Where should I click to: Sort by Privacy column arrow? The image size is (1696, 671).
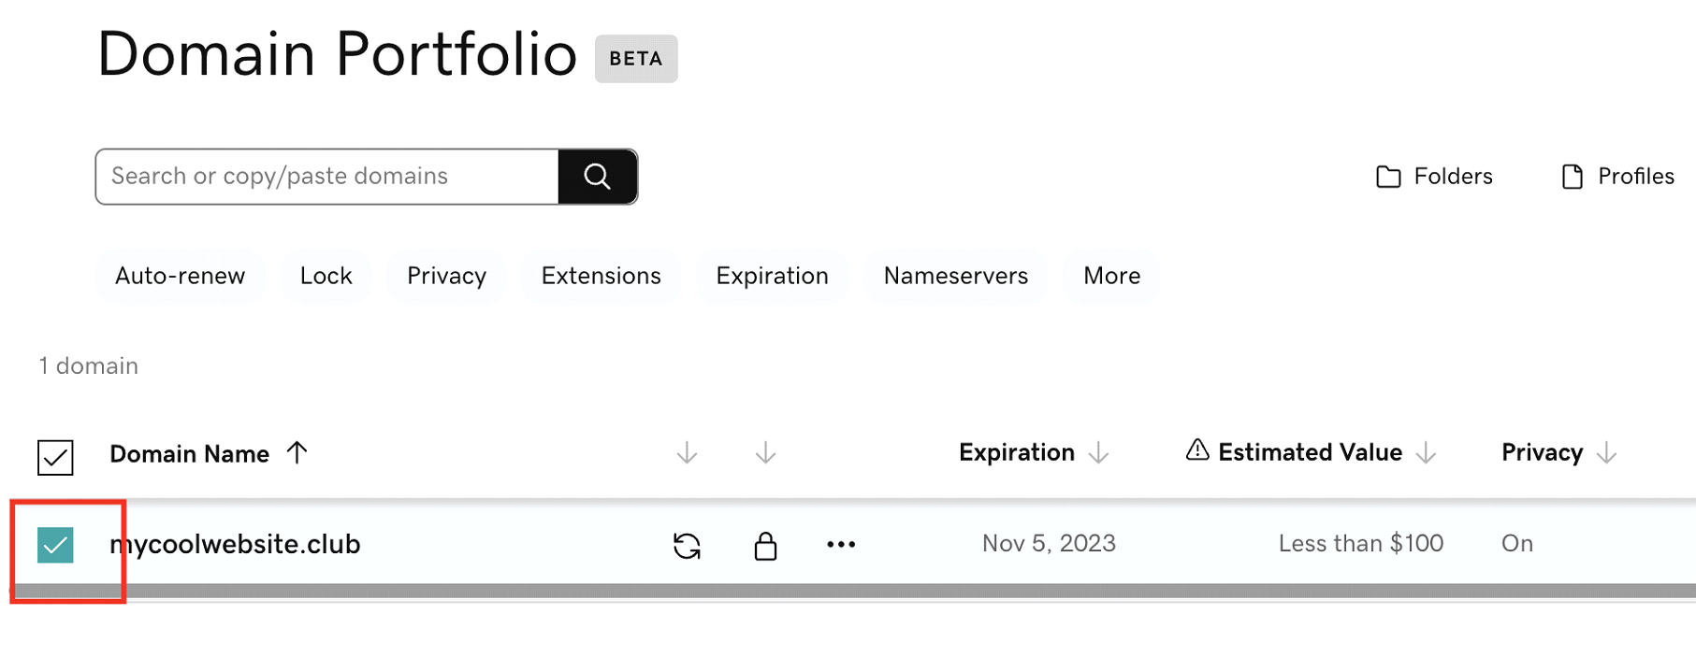(1606, 453)
